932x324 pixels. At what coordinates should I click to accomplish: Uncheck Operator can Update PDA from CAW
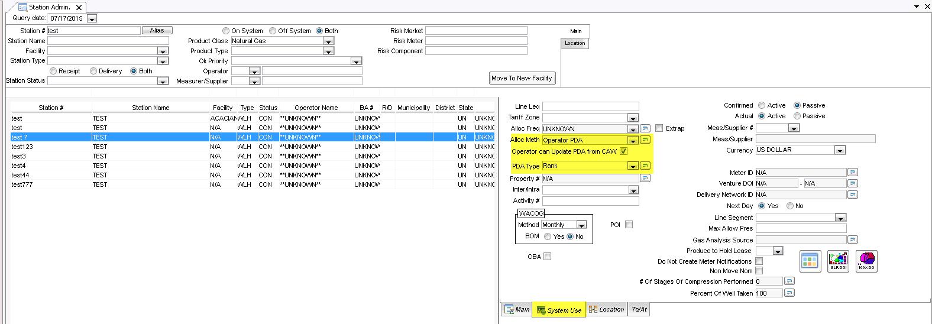[x=623, y=152]
